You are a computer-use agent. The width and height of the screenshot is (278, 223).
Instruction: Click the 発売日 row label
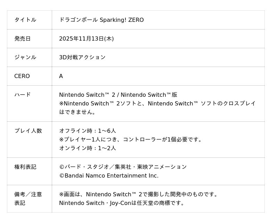pos(22,38)
